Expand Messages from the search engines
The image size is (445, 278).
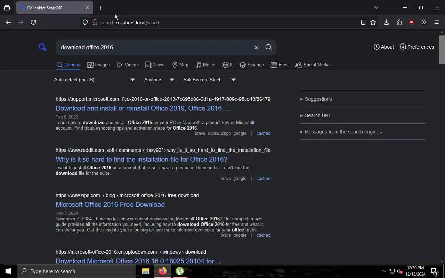[363, 132]
